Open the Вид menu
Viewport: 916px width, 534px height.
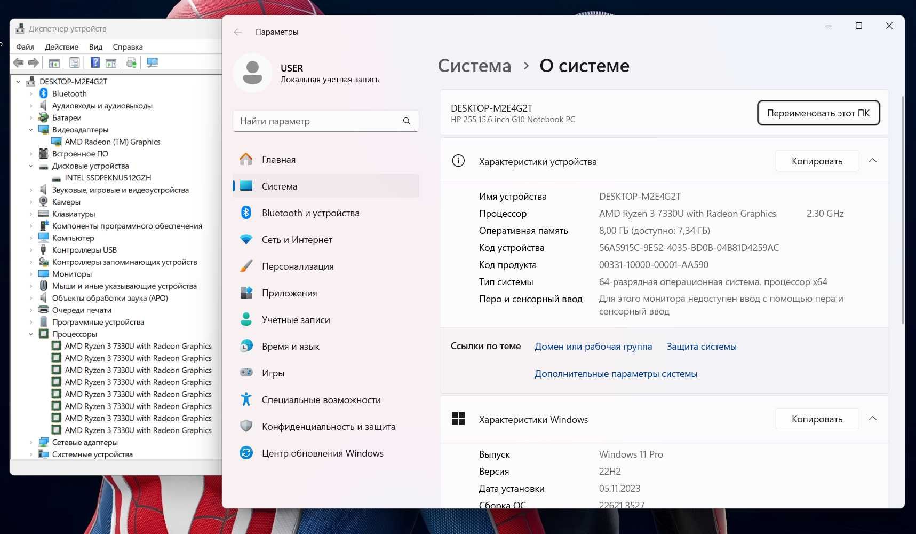click(95, 47)
